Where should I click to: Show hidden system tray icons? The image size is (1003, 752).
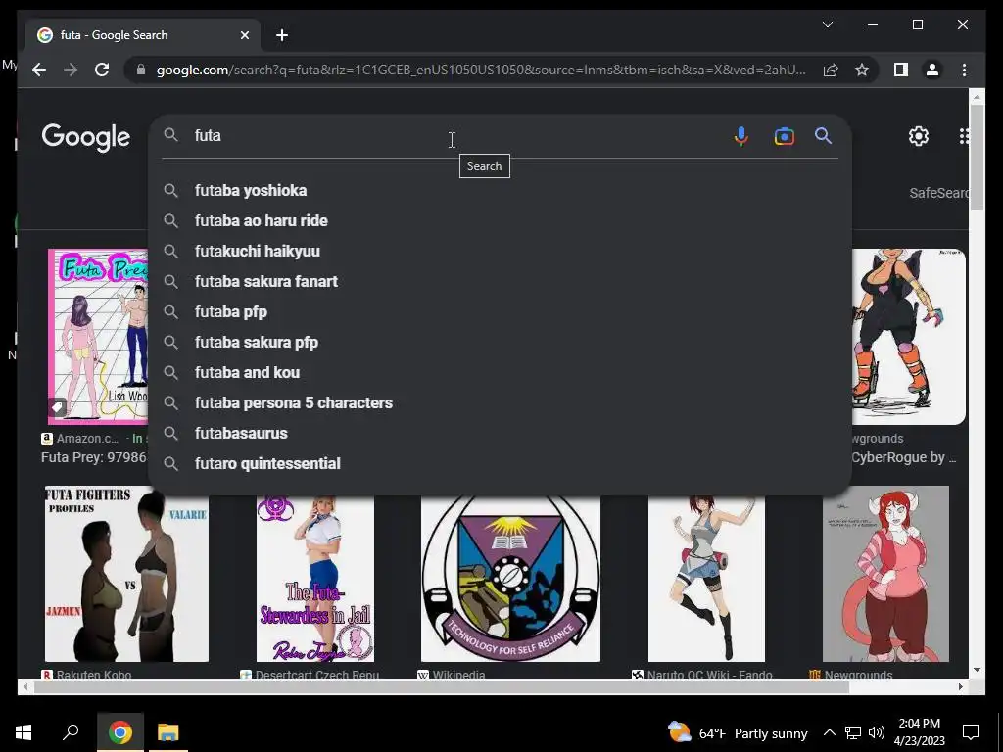coord(829,732)
